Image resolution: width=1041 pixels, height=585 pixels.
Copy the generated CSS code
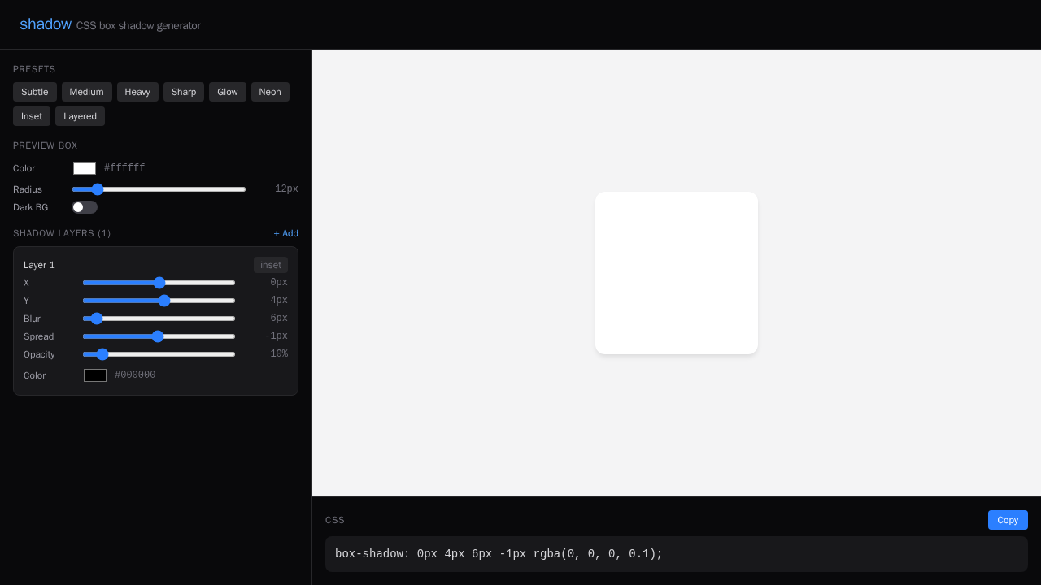click(1007, 520)
